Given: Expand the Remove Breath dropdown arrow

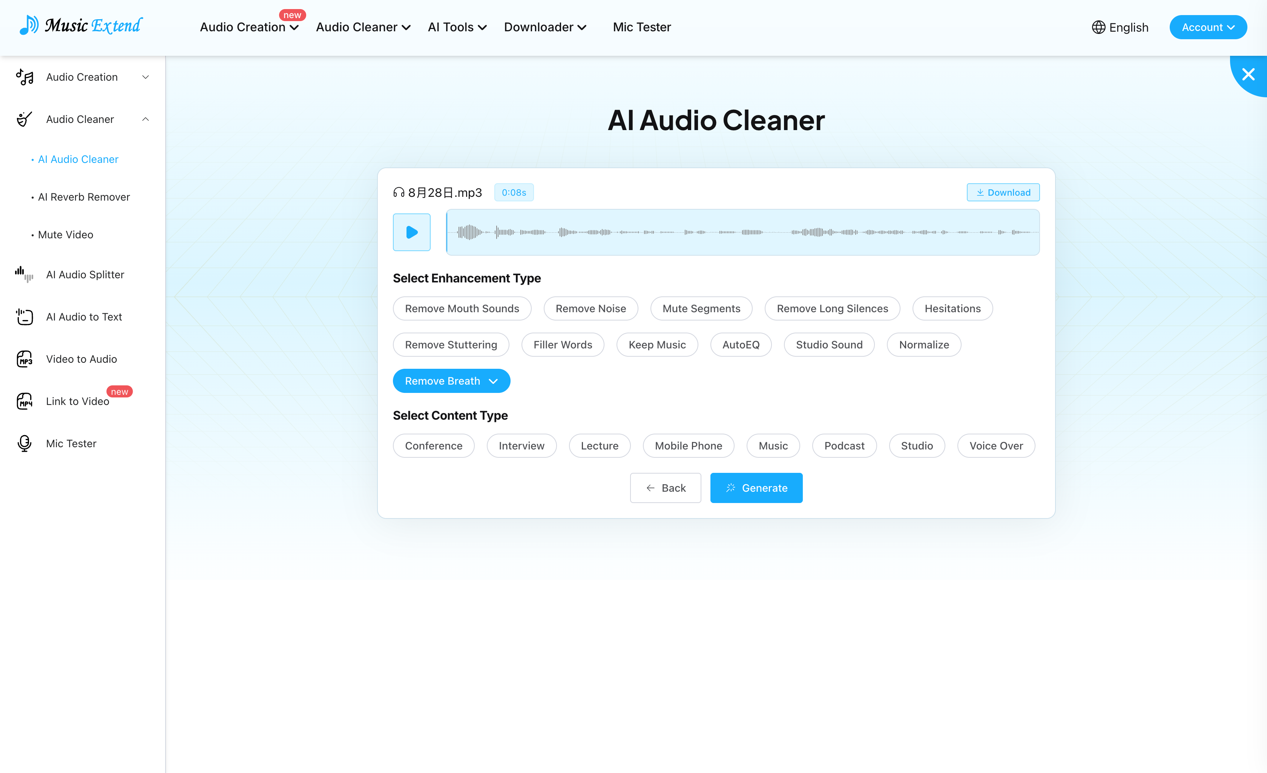Looking at the screenshot, I should 493,381.
